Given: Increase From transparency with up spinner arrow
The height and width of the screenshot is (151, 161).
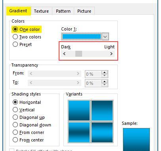Looking at the screenshot, I should pyautogui.click(x=105, y=73).
